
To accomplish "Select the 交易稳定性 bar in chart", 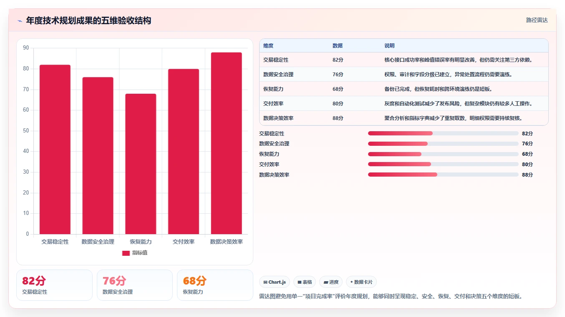I will coord(55,150).
